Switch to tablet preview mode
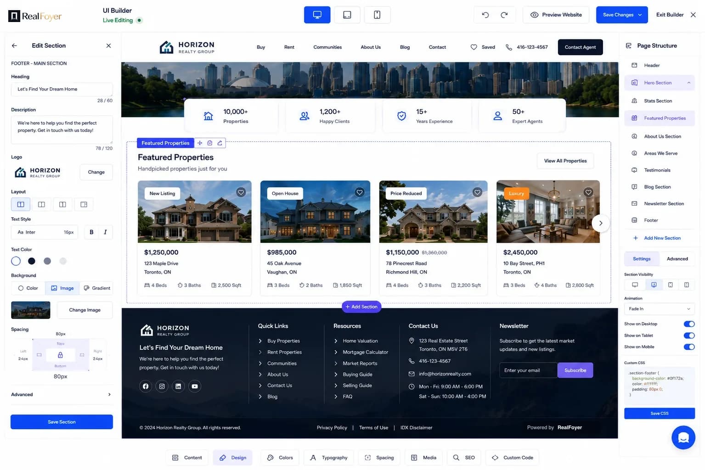Viewport: 705px width, 470px height. click(347, 15)
